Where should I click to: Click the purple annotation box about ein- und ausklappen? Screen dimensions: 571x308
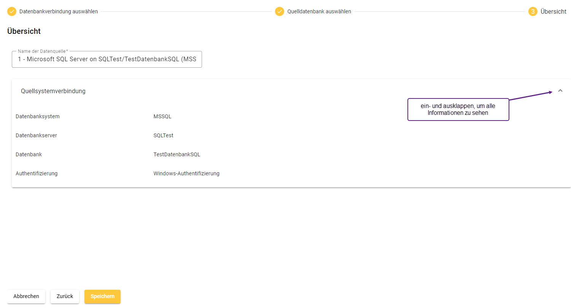458,110
